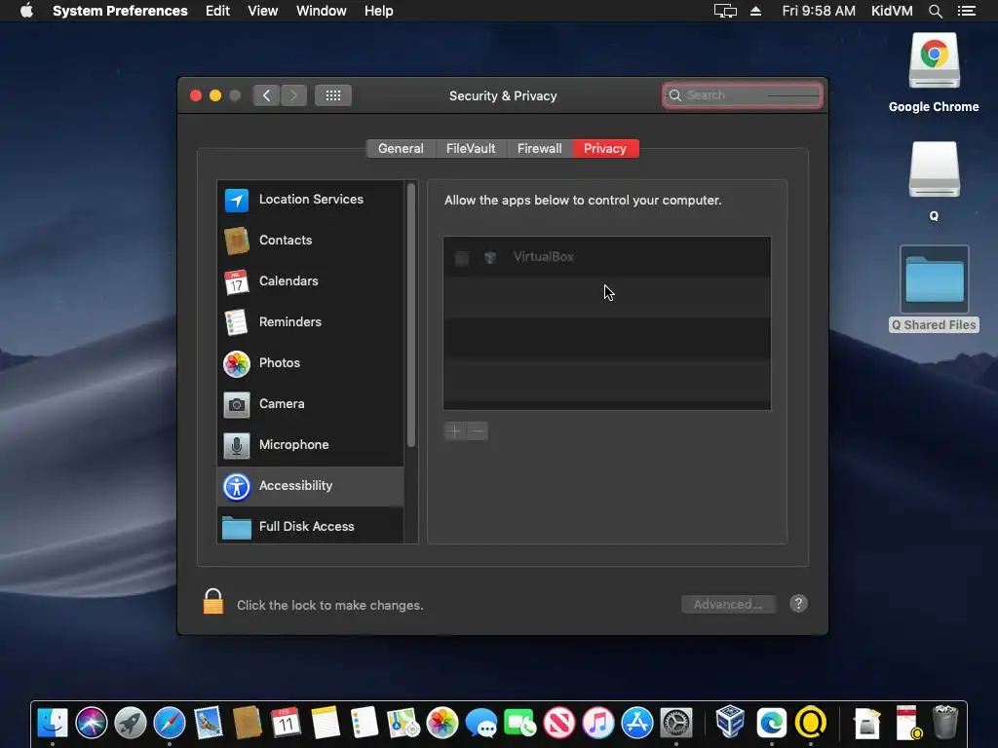The width and height of the screenshot is (998, 748).
Task: Open VirtualBox from the Dock
Action: [730, 724]
